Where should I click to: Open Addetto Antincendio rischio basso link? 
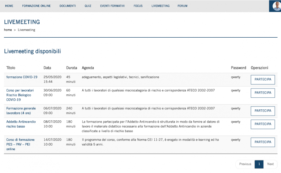[21, 124]
